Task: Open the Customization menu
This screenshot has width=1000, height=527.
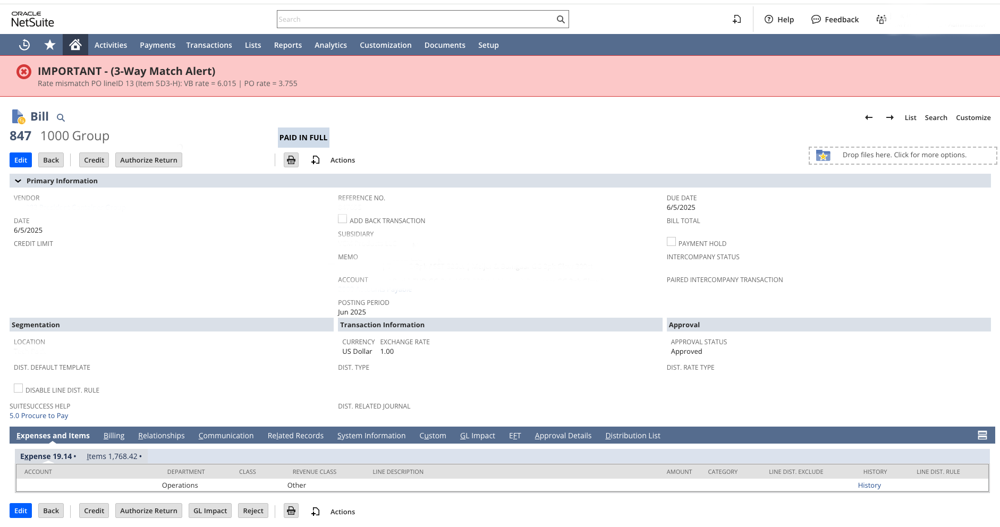Action: [386, 45]
